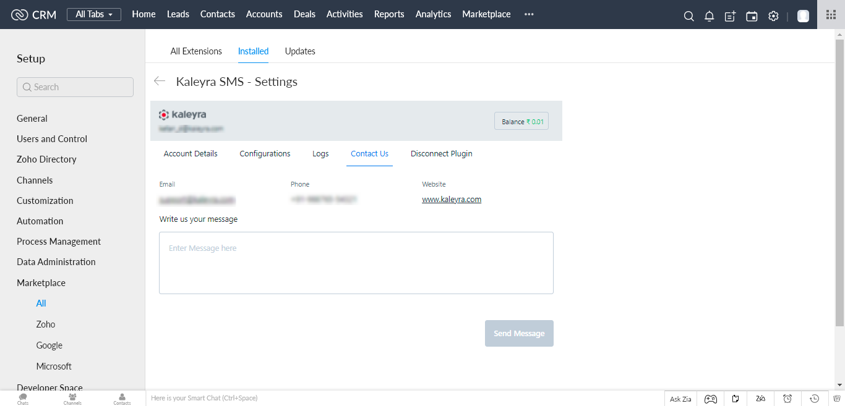Open global search magnifier icon

click(688, 16)
